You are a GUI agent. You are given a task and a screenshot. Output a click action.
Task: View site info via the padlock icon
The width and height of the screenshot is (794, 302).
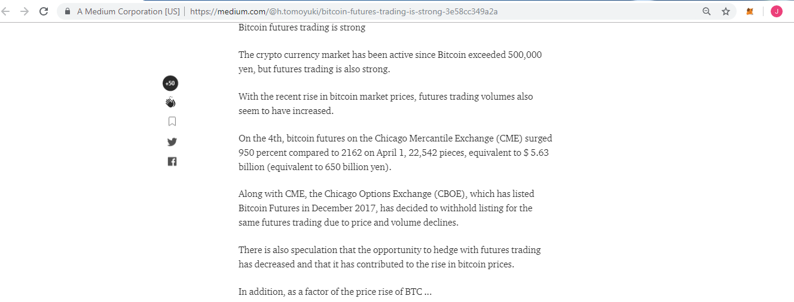(67, 11)
